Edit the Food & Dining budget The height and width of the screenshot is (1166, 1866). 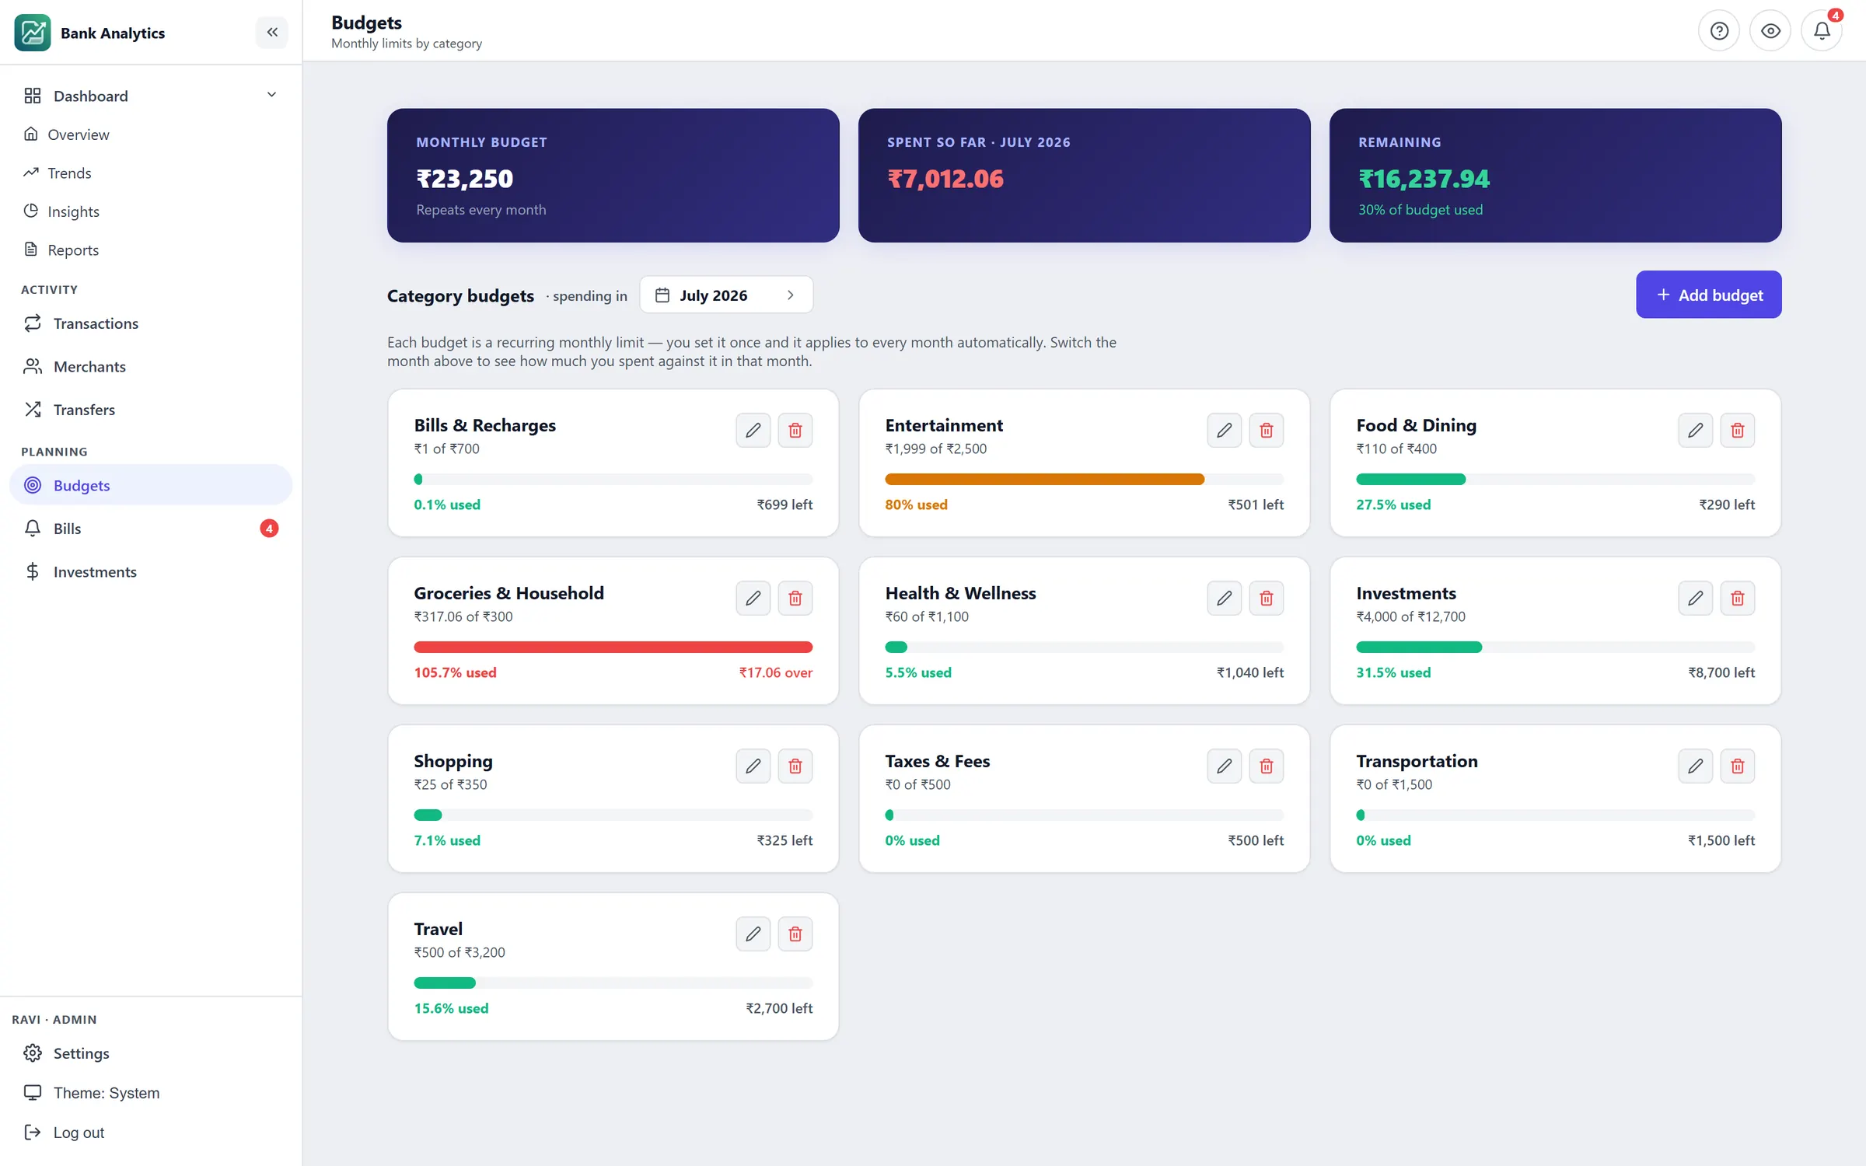(x=1695, y=430)
